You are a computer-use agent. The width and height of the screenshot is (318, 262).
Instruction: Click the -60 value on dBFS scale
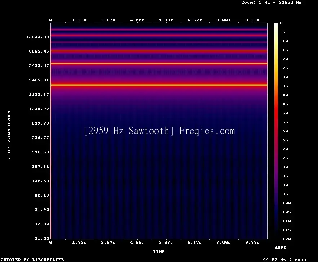coord(284,131)
